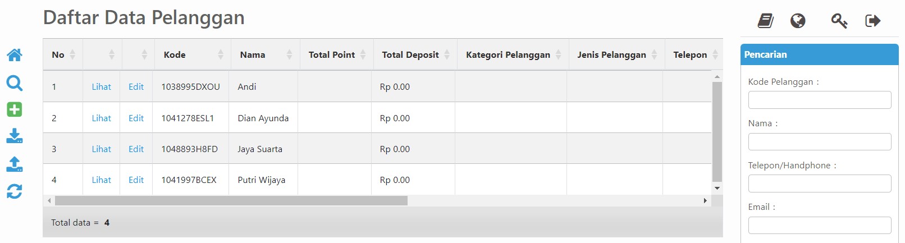Open Lihat link for Andi

point(102,86)
